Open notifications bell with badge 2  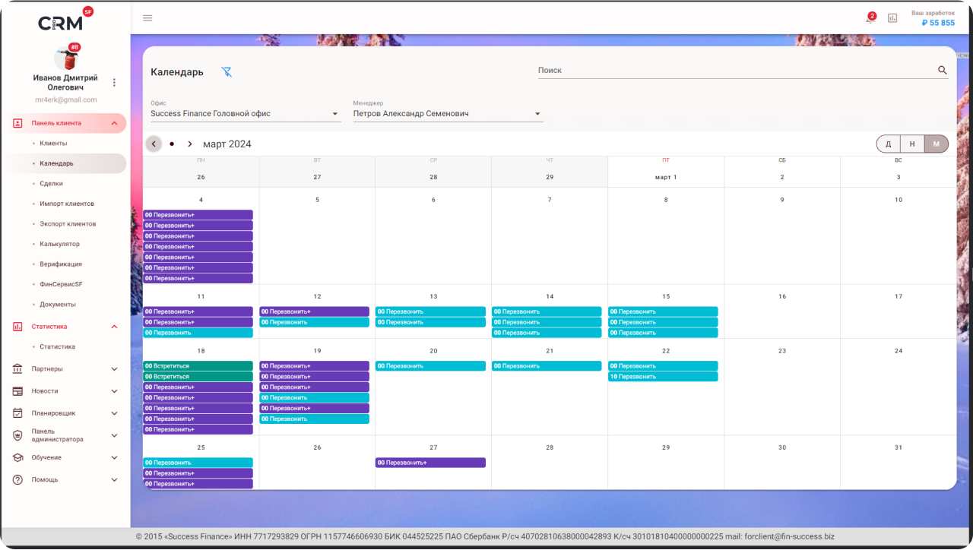pyautogui.click(x=870, y=18)
